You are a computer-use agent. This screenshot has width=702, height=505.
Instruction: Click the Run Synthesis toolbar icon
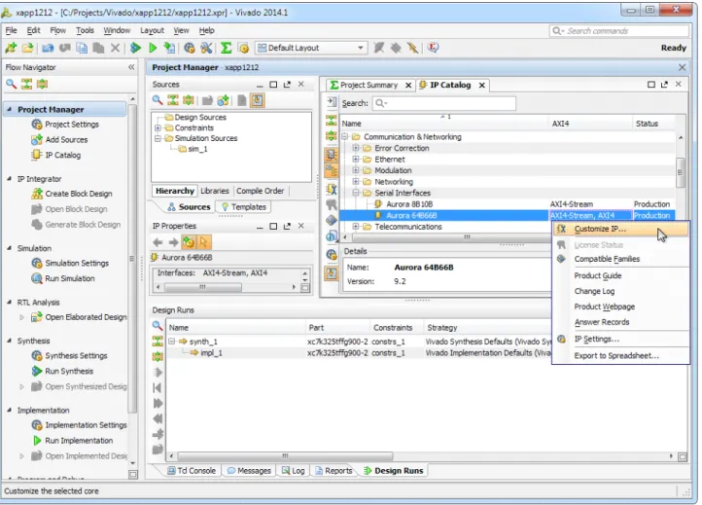point(135,48)
